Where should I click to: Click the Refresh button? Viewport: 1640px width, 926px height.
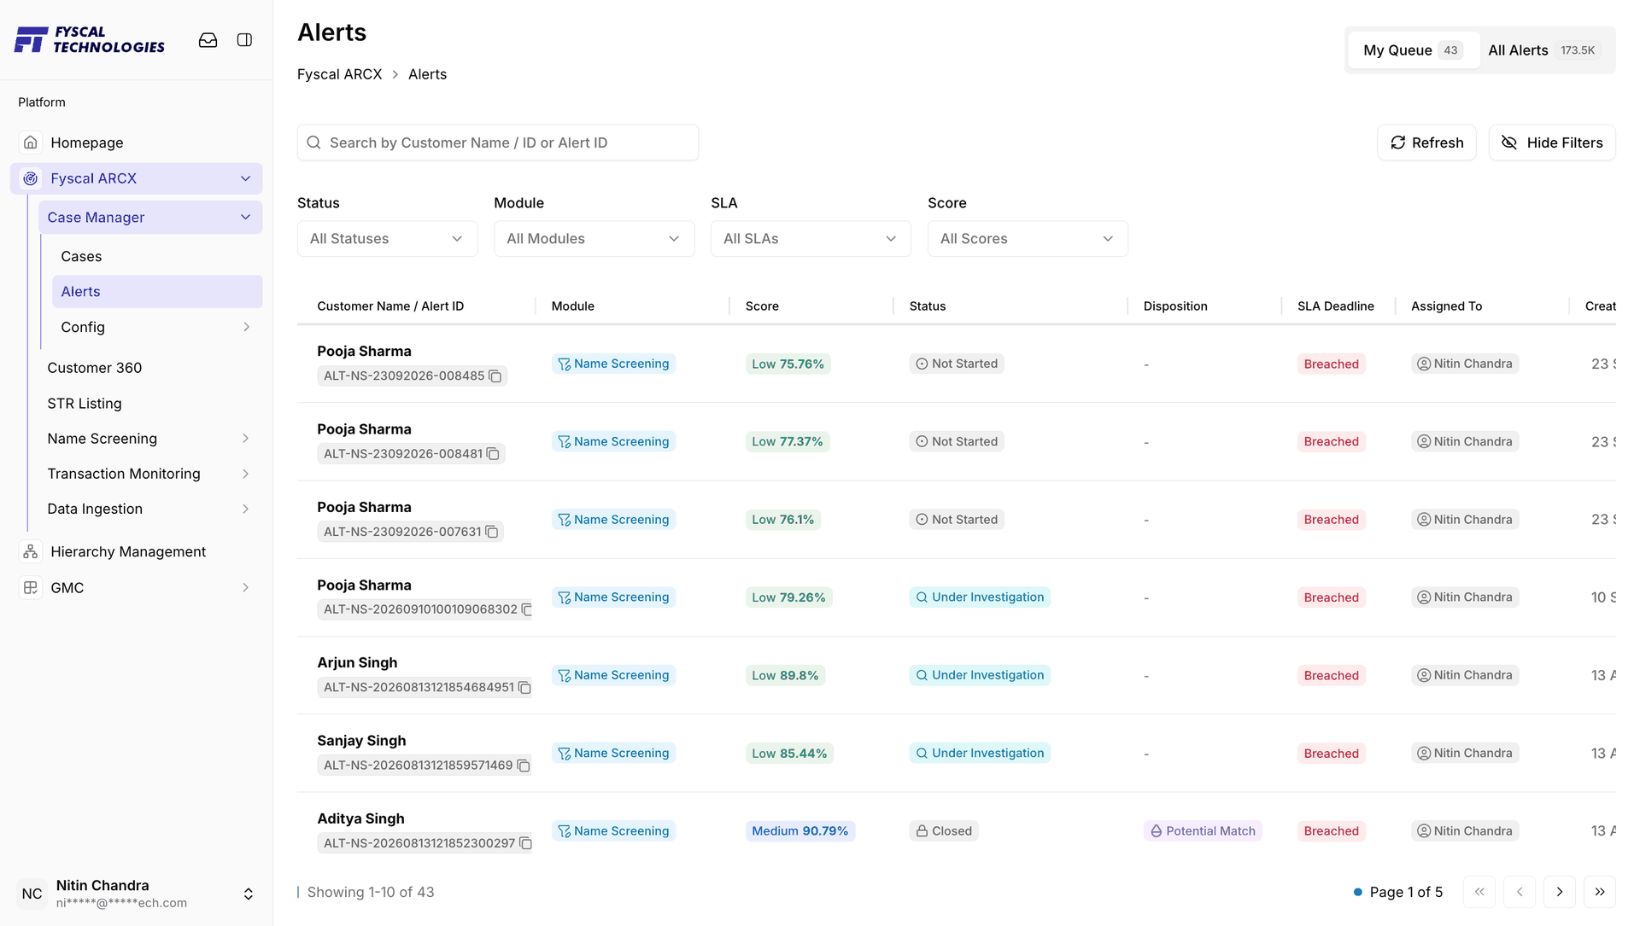click(1426, 143)
